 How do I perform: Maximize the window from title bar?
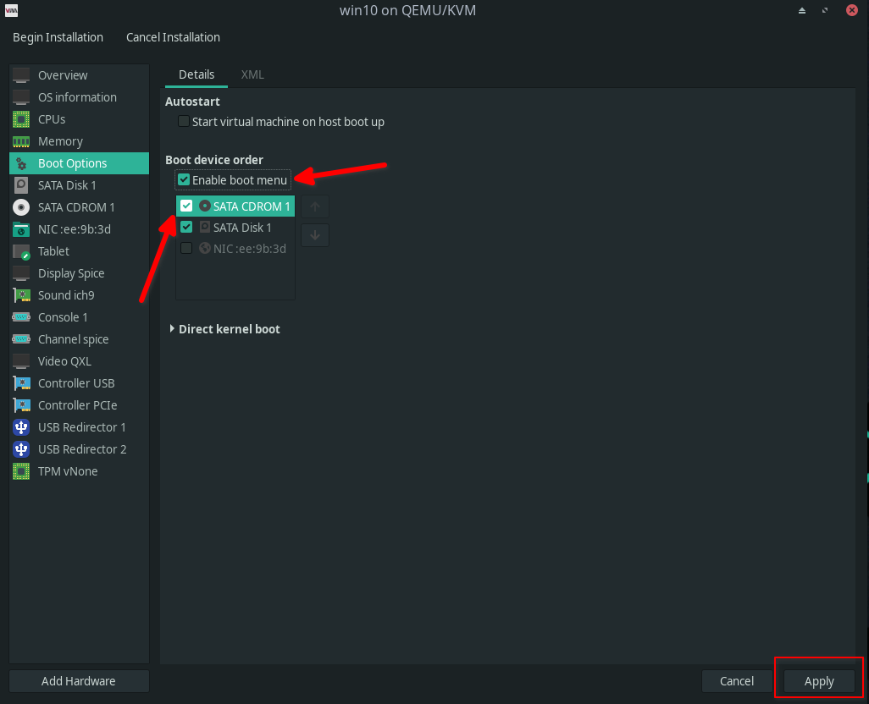pyautogui.click(x=825, y=10)
